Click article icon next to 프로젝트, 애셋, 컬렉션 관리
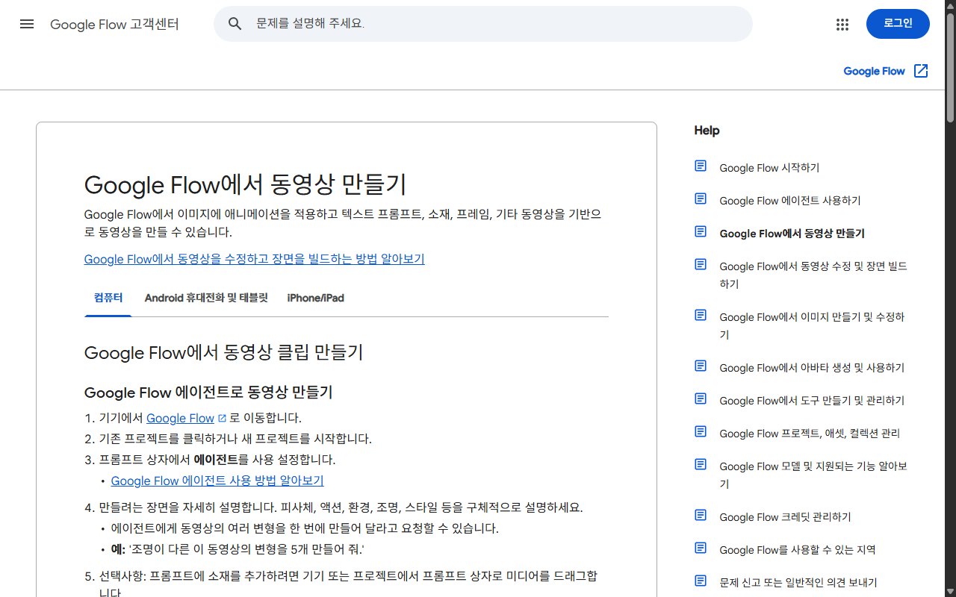Image resolution: width=956 pixels, height=597 pixels. tap(701, 431)
